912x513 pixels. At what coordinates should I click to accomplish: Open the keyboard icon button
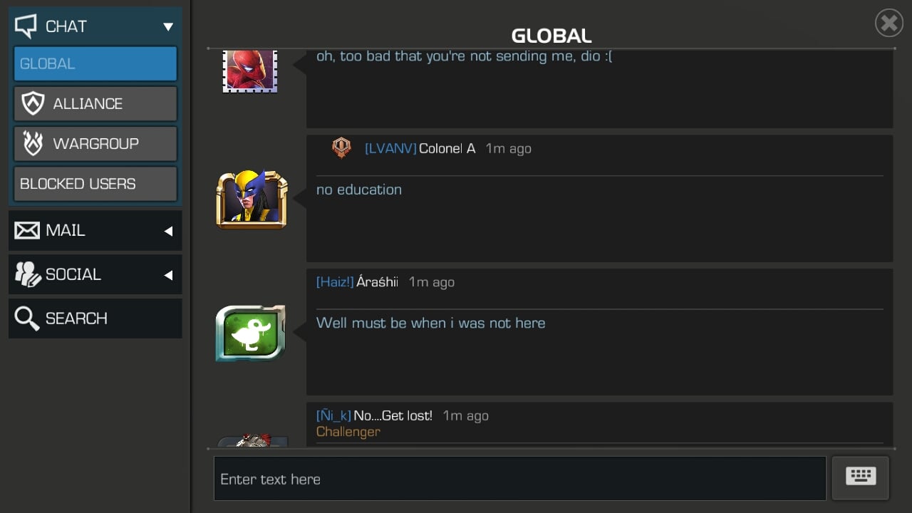pyautogui.click(x=860, y=477)
